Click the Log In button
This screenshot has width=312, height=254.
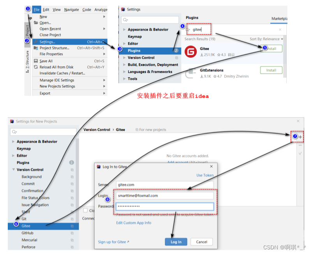pyautogui.click(x=176, y=242)
